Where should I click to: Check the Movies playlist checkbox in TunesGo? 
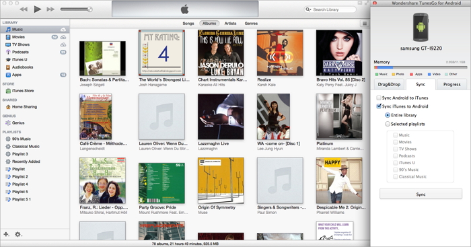tap(396, 142)
